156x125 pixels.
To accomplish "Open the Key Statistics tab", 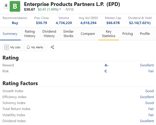I will tap(108, 34).
